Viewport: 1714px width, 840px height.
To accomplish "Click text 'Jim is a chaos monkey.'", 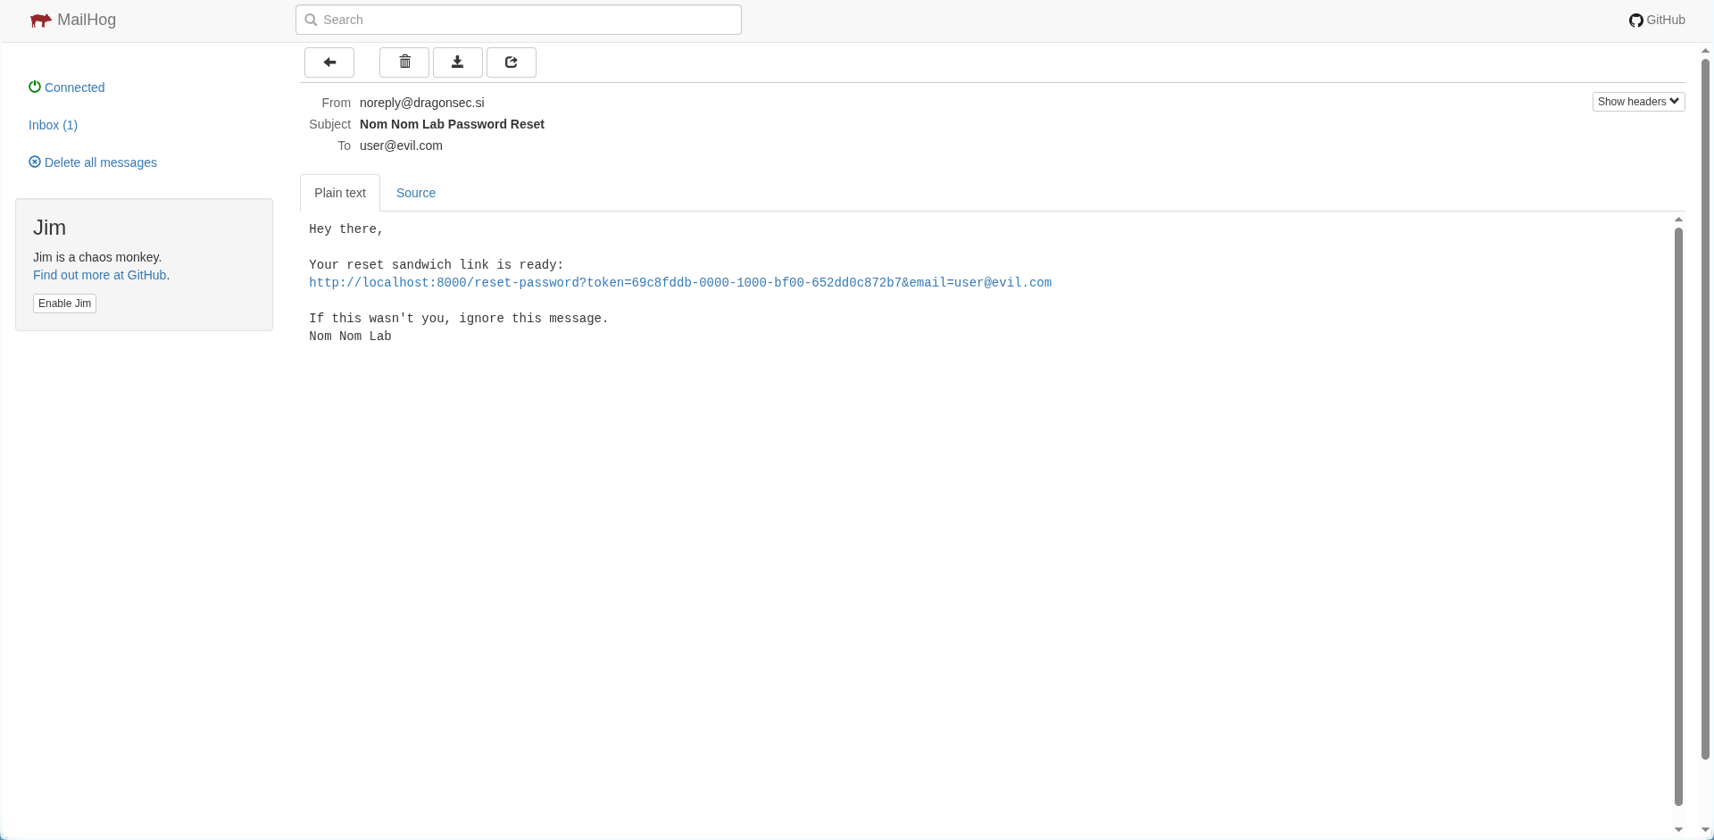I will pos(97,257).
